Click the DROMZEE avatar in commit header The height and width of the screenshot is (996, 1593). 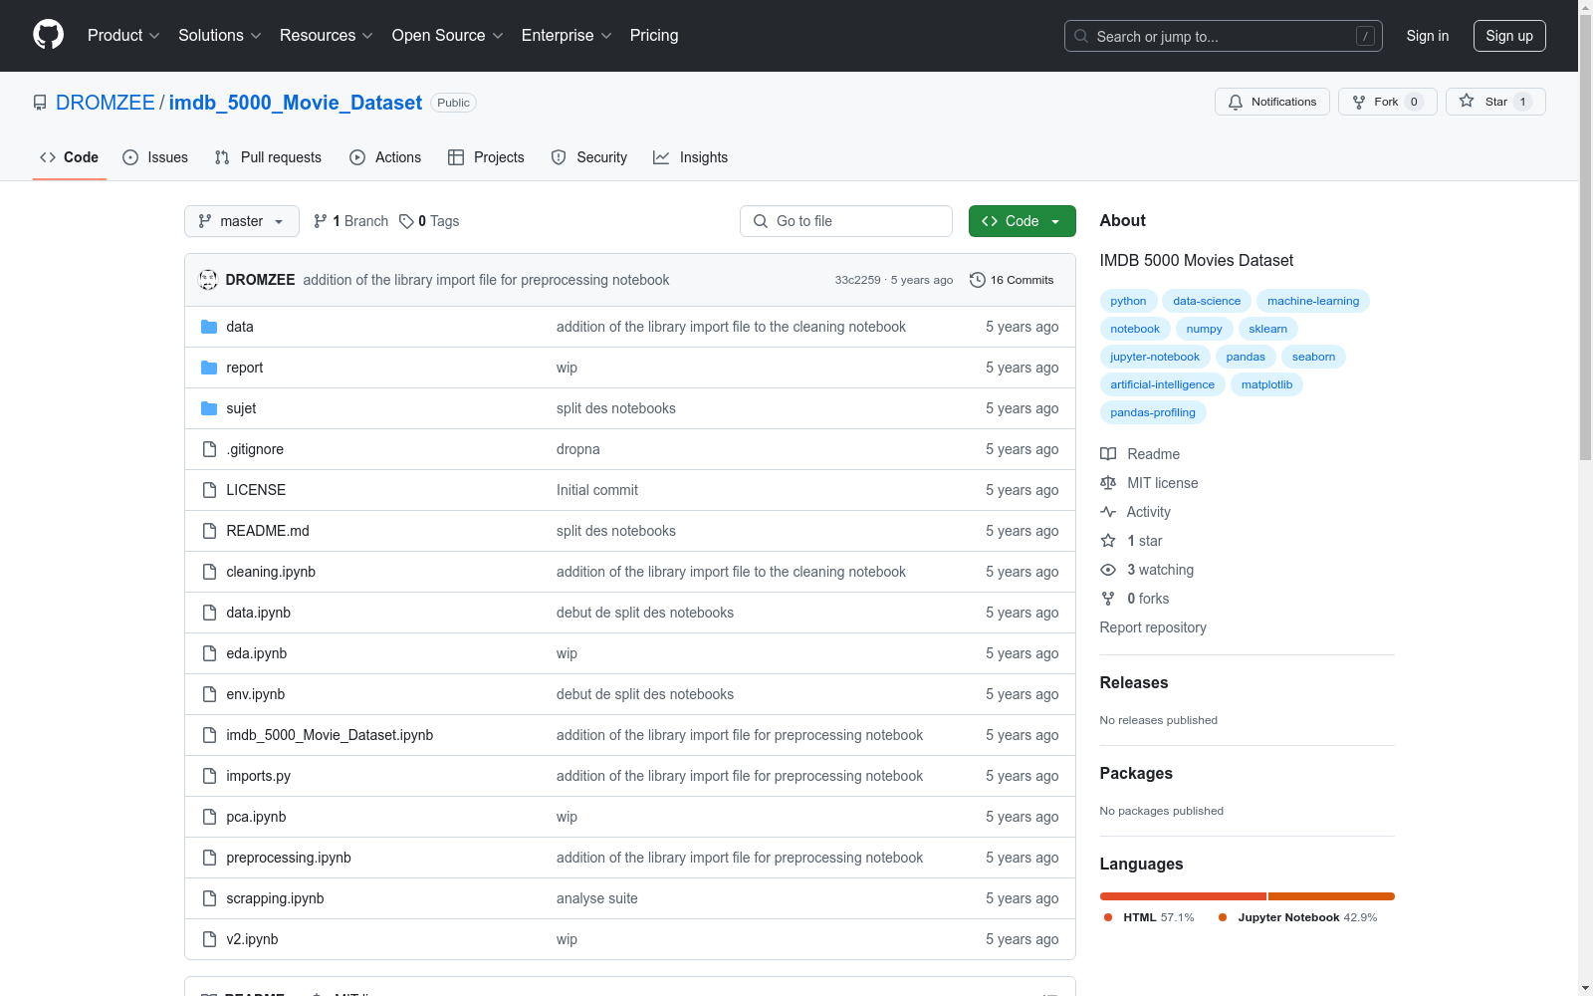coord(208,280)
